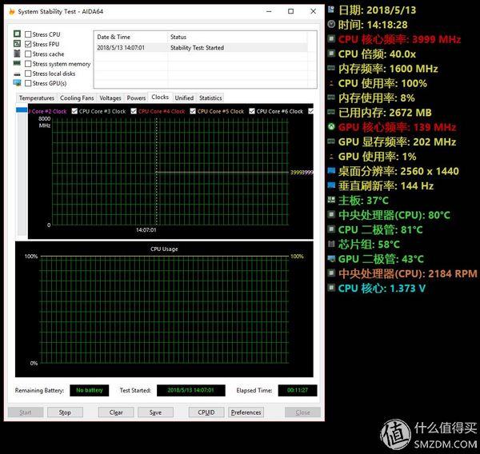
Task: Maximize the AIDA64 window
Action: point(291,11)
